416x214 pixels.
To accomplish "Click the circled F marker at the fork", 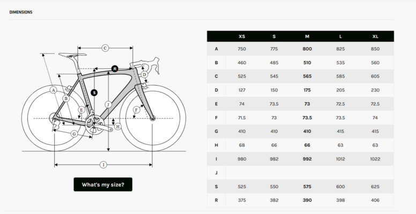I will (136, 110).
